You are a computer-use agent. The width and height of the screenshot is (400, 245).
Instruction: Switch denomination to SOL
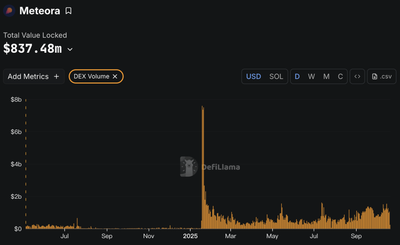point(276,77)
